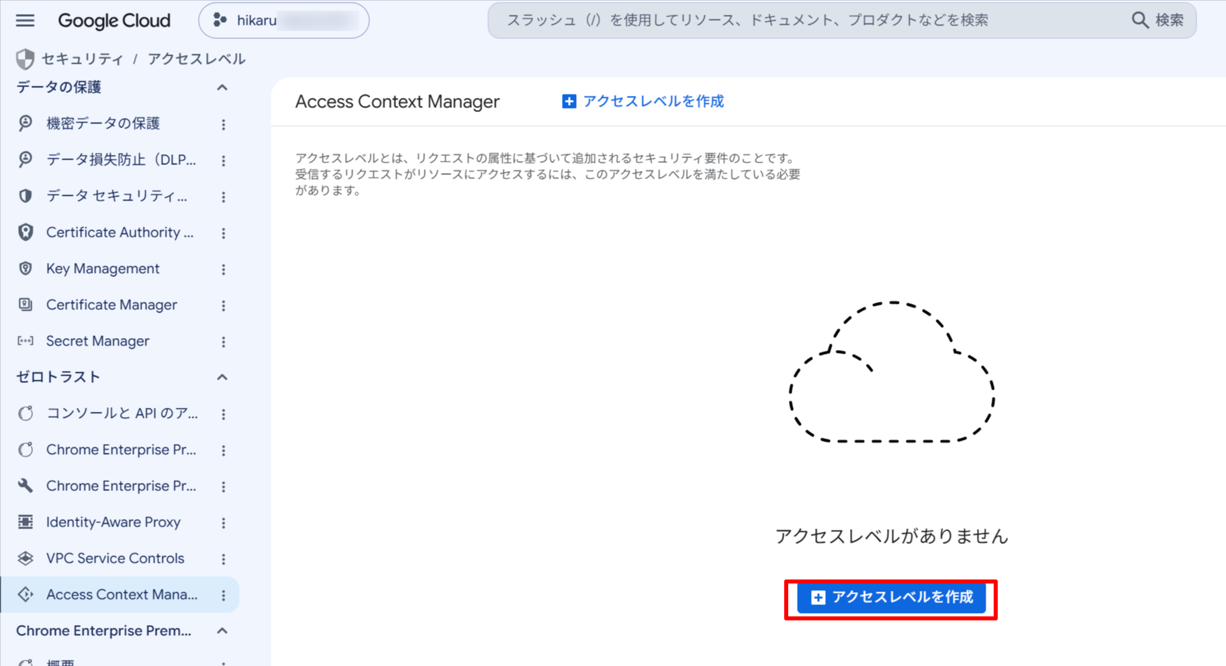
Task: Go to Secret Manager in the sidebar
Action: pos(98,341)
